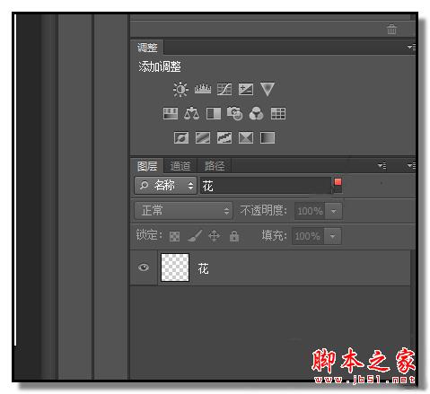430x394 pixels.
Task: Add a Gradient Map adjustment
Action: [268, 138]
